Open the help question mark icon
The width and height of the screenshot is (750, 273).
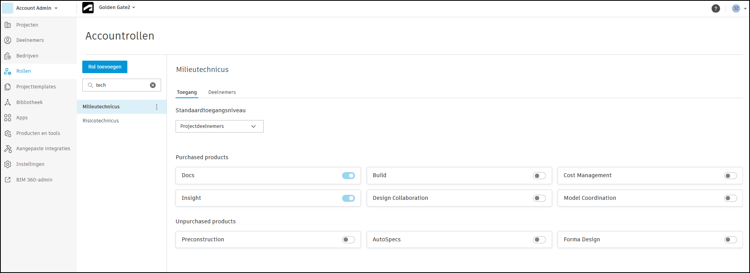coord(716,8)
